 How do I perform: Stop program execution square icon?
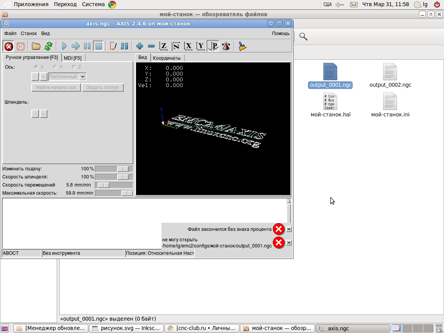99,46
